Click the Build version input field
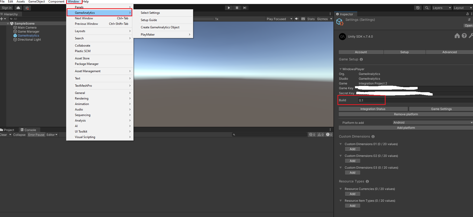Image resolution: width=473 pixels, height=217 pixels. (x=415, y=100)
